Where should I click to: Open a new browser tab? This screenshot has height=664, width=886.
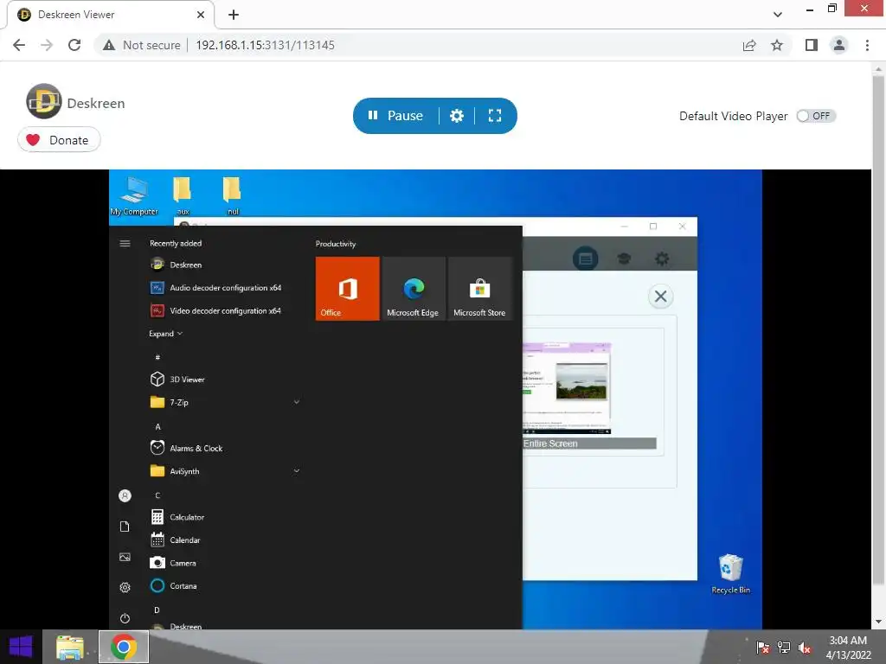pos(234,15)
